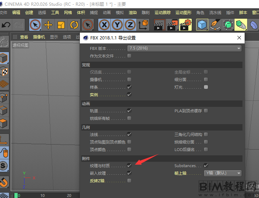This screenshot has width=259, height=198.
Task: Click the orange Workplane grid icon
Action: [4, 84]
